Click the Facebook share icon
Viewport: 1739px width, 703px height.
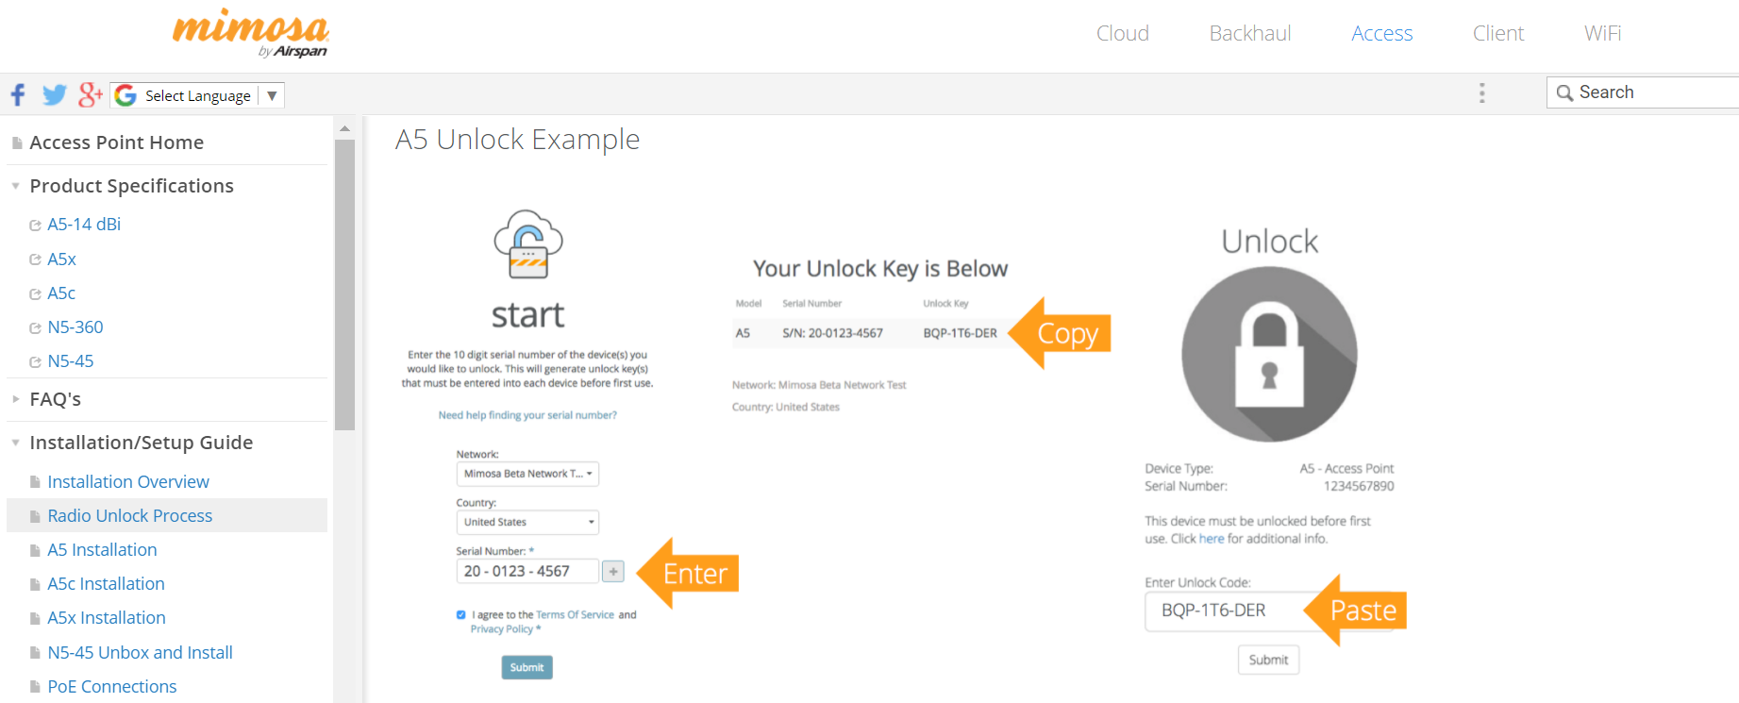click(x=18, y=94)
